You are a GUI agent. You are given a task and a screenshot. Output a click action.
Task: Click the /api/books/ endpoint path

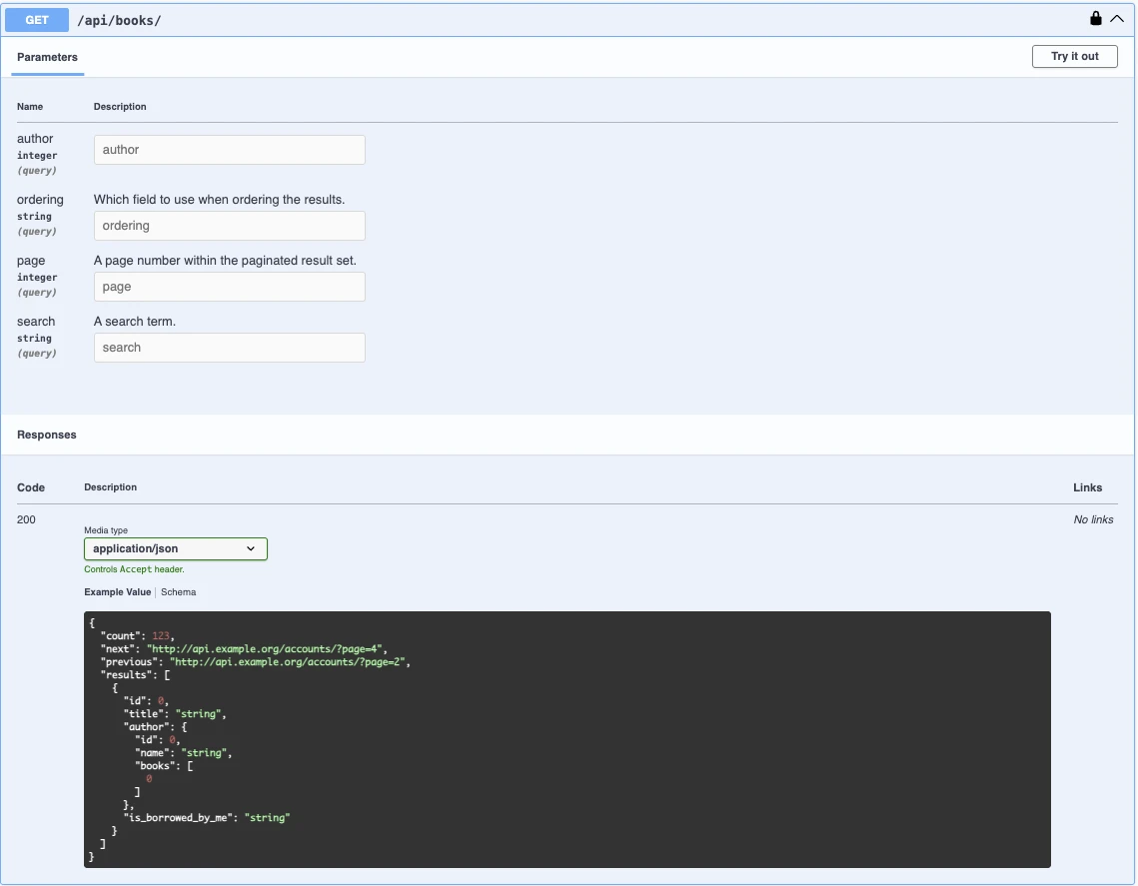click(119, 20)
